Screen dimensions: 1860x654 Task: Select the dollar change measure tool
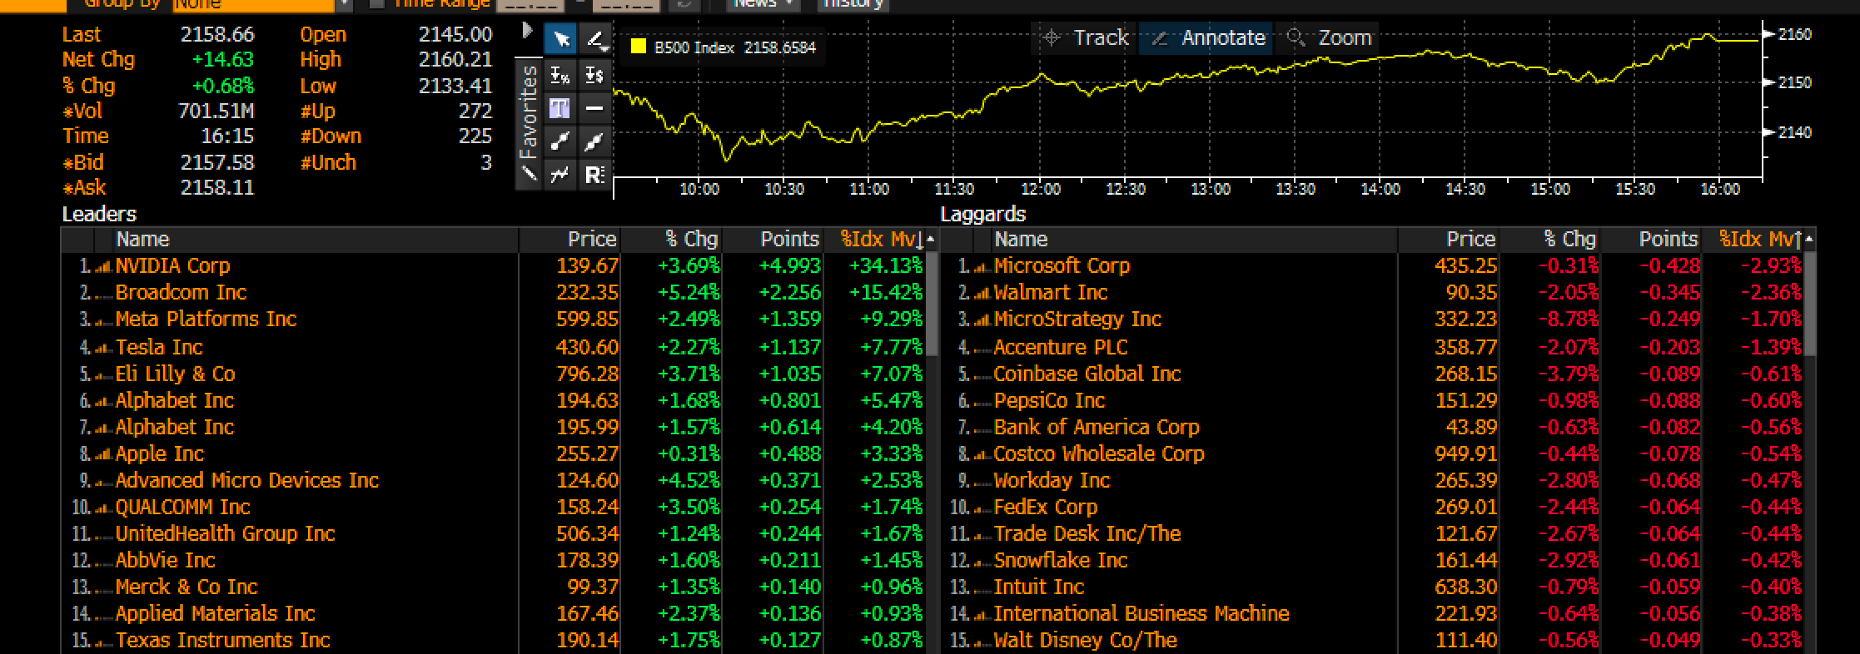pyautogui.click(x=594, y=76)
